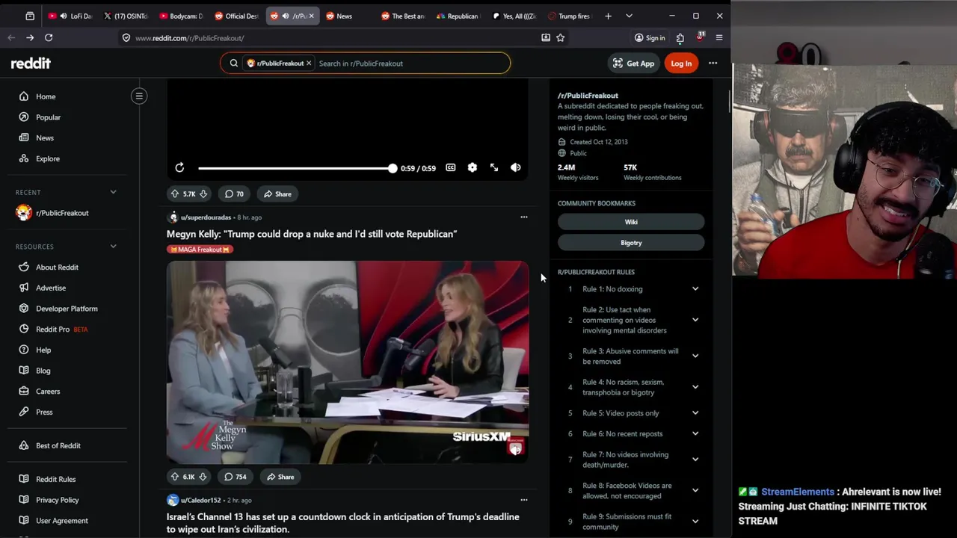This screenshot has width=957, height=538.
Task: Open Advertise link
Action: [x=51, y=288]
